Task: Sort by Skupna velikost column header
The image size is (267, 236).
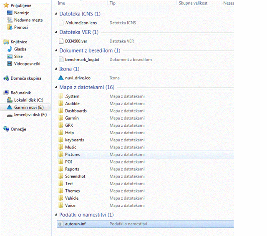Action: coord(193,3)
